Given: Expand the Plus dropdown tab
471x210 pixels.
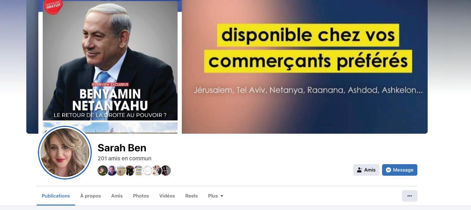Looking at the screenshot, I should [216, 196].
